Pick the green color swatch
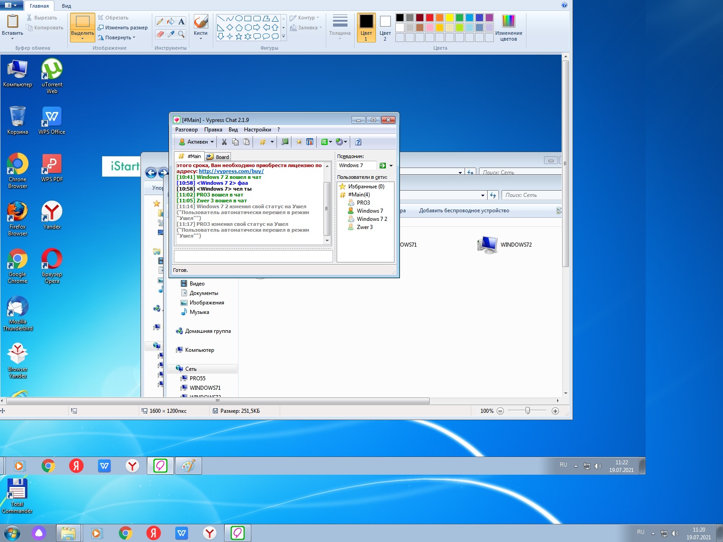Viewport: 723px width, 542px height. [460, 18]
